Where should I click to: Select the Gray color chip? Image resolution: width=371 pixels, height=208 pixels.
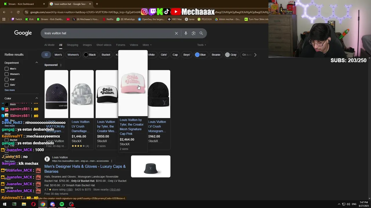pyautogui.click(x=231, y=55)
